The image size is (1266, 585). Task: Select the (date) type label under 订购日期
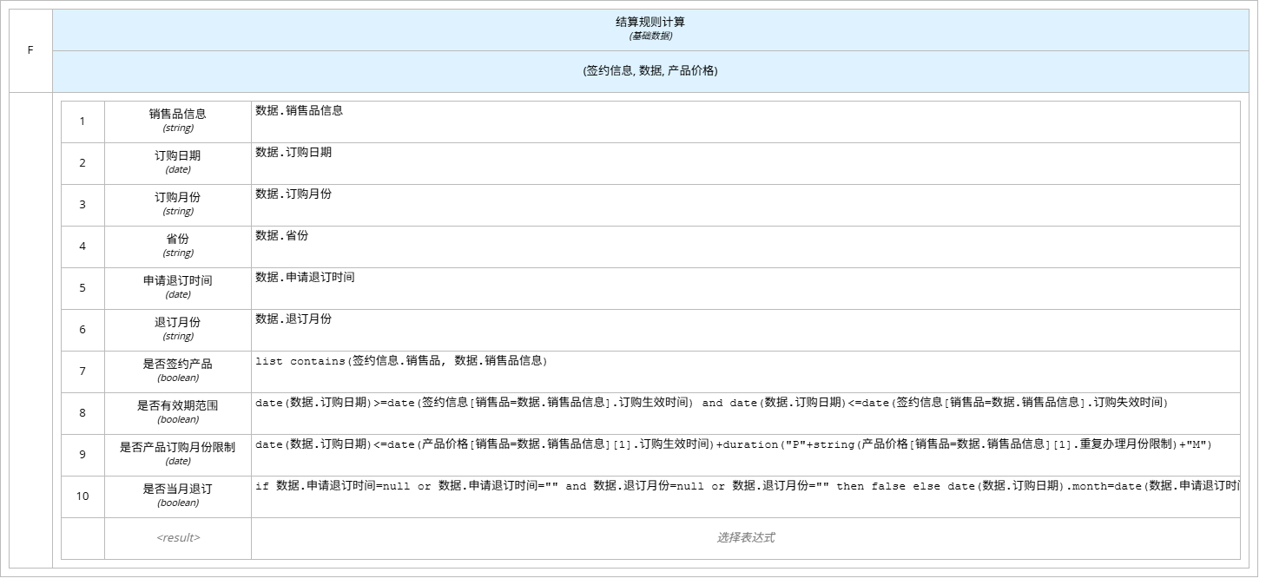point(177,169)
